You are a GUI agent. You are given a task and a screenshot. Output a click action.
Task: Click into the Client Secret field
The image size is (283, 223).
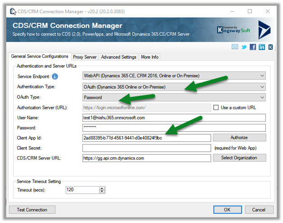(147, 148)
